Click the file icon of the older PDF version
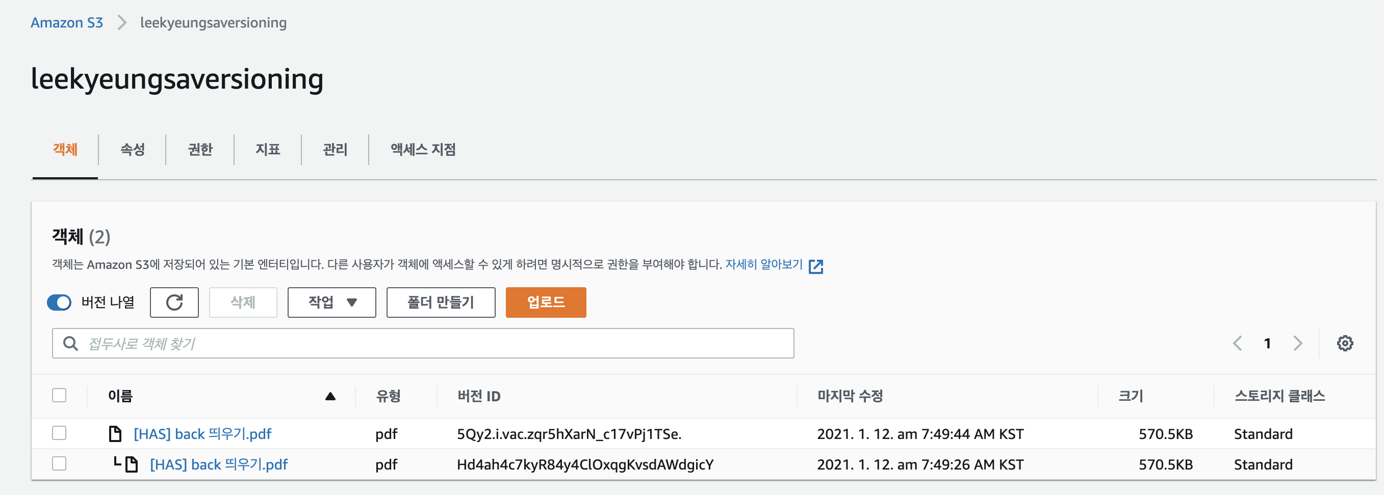The image size is (1384, 495). pos(131,464)
